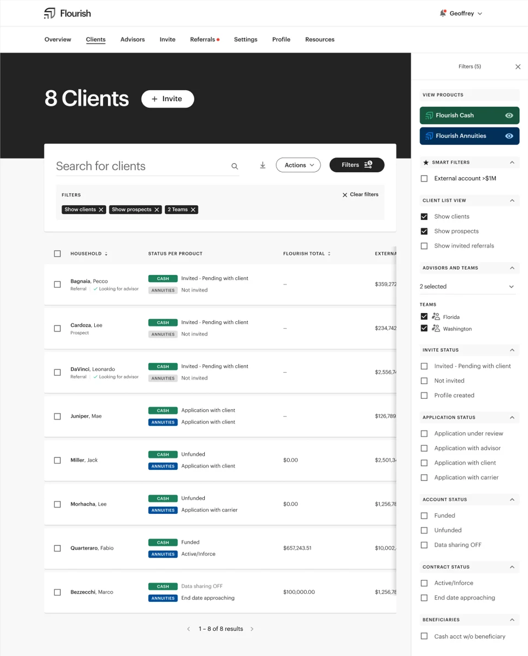Screen dimensions: 528x656
Task: Remove the 2 Teams filter chip
Action: point(193,210)
